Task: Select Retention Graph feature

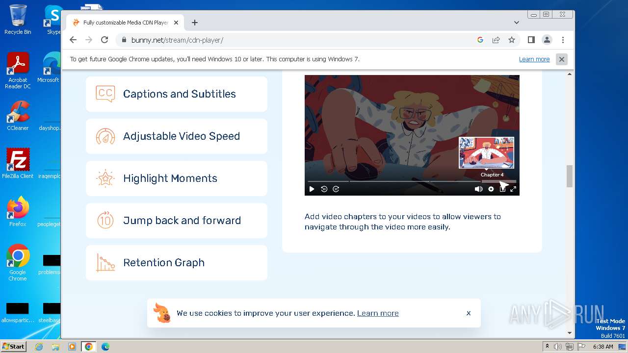Action: point(177,263)
